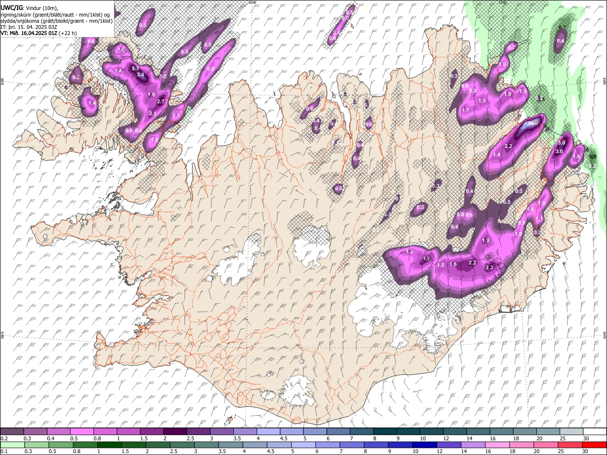The height and width of the screenshot is (455, 607).
Task: Select the 2.7 precipitation value on the map
Action: [x=160, y=101]
